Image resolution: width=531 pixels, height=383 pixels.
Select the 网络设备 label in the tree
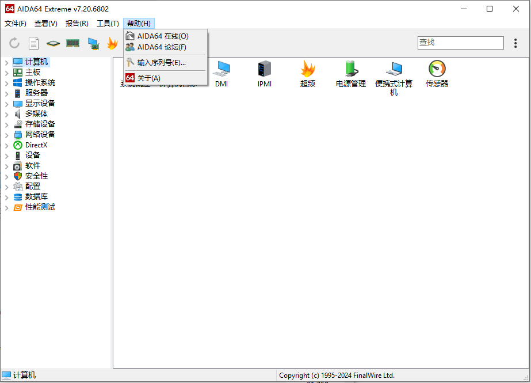[40, 135]
